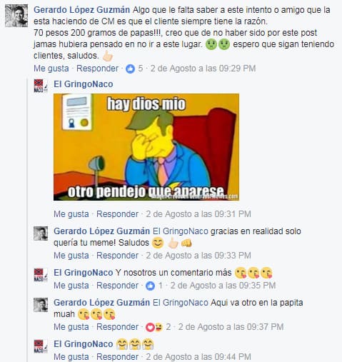Viewport: 342px width, 362px height.
Task: Click El GringoNaco avatar on the emoji-only reply
Action: [x=41, y=346]
